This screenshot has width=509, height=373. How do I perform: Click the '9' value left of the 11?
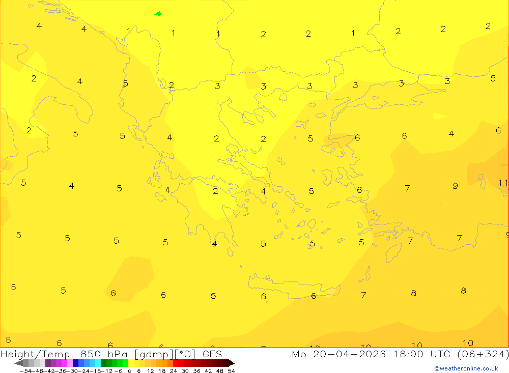[455, 186]
